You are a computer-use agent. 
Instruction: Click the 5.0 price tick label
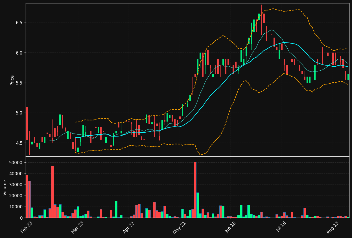[x=20, y=113]
